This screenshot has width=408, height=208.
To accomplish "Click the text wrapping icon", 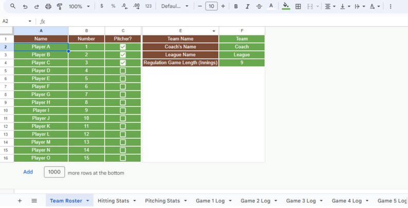I will (x=357, y=7).
